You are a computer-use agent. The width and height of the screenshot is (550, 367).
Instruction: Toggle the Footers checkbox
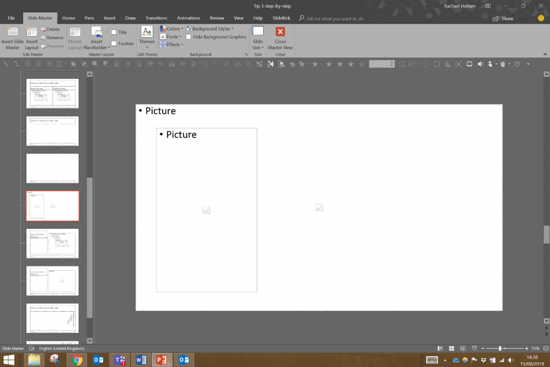click(113, 44)
